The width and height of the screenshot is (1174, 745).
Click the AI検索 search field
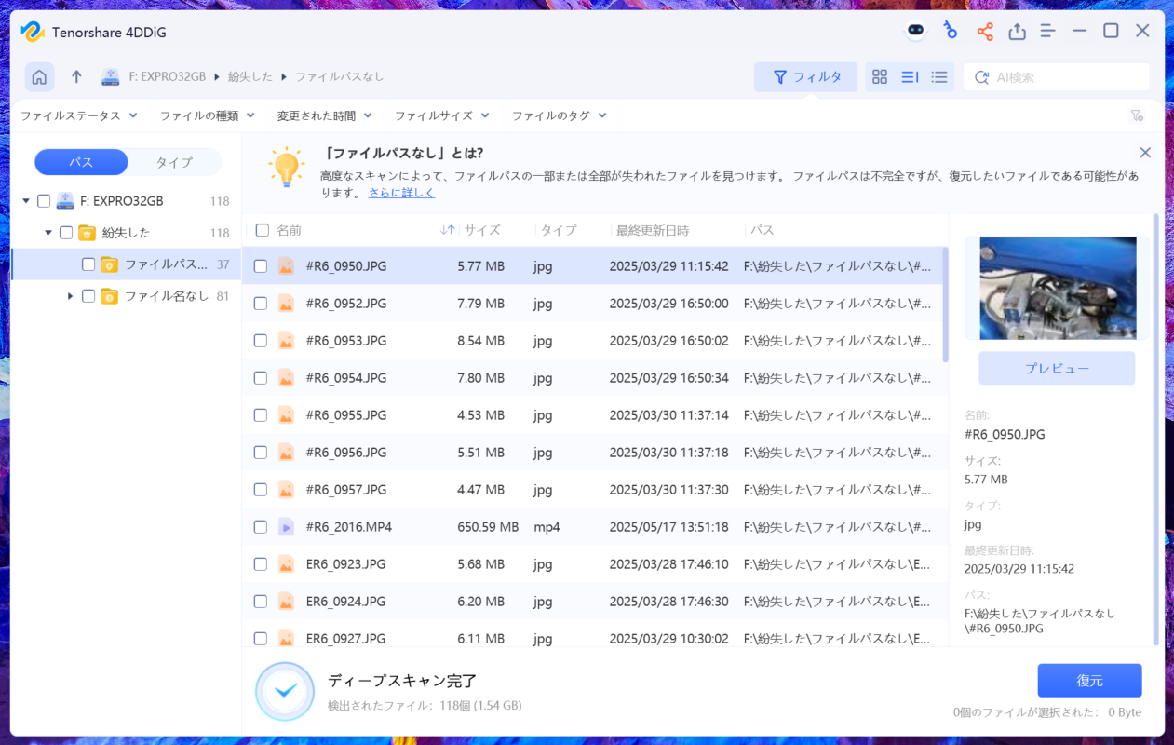point(1066,77)
